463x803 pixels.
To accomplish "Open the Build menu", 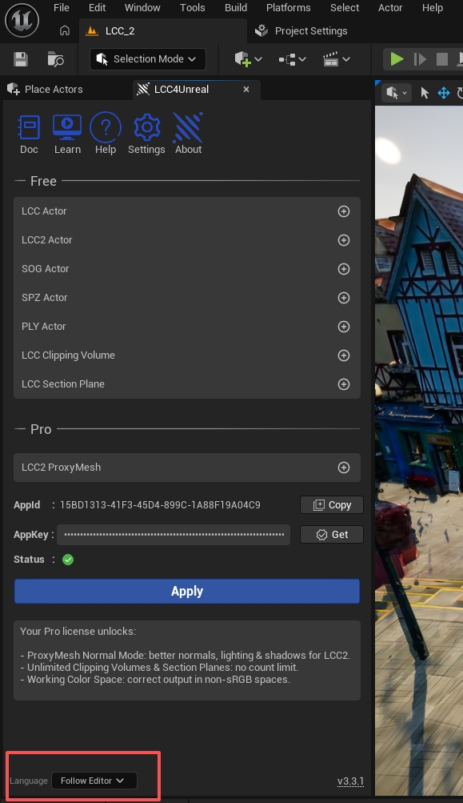I will tap(236, 8).
